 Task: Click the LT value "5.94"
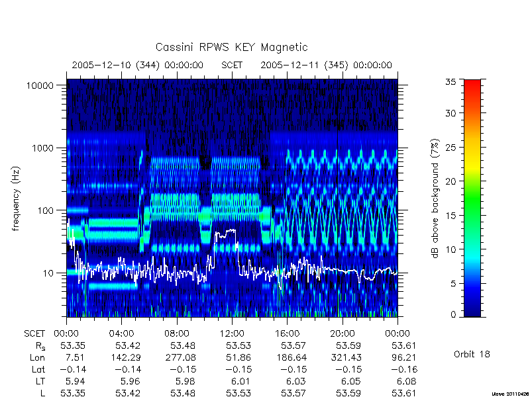click(74, 382)
